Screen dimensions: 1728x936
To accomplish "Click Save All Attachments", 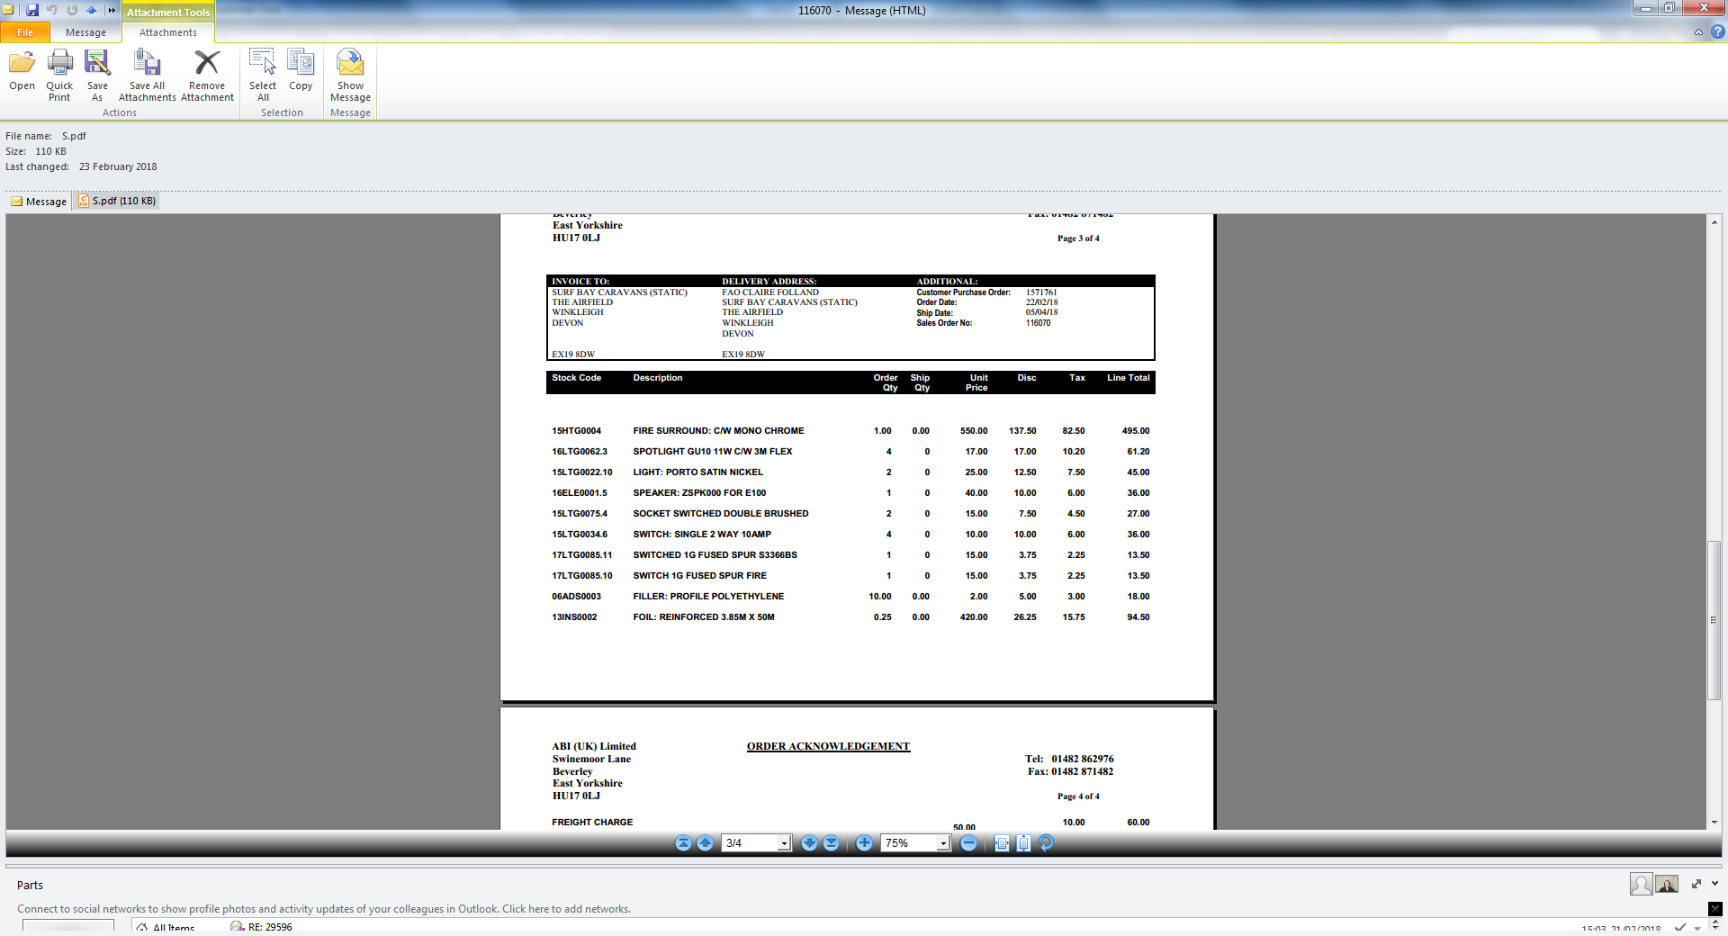I will point(147,75).
